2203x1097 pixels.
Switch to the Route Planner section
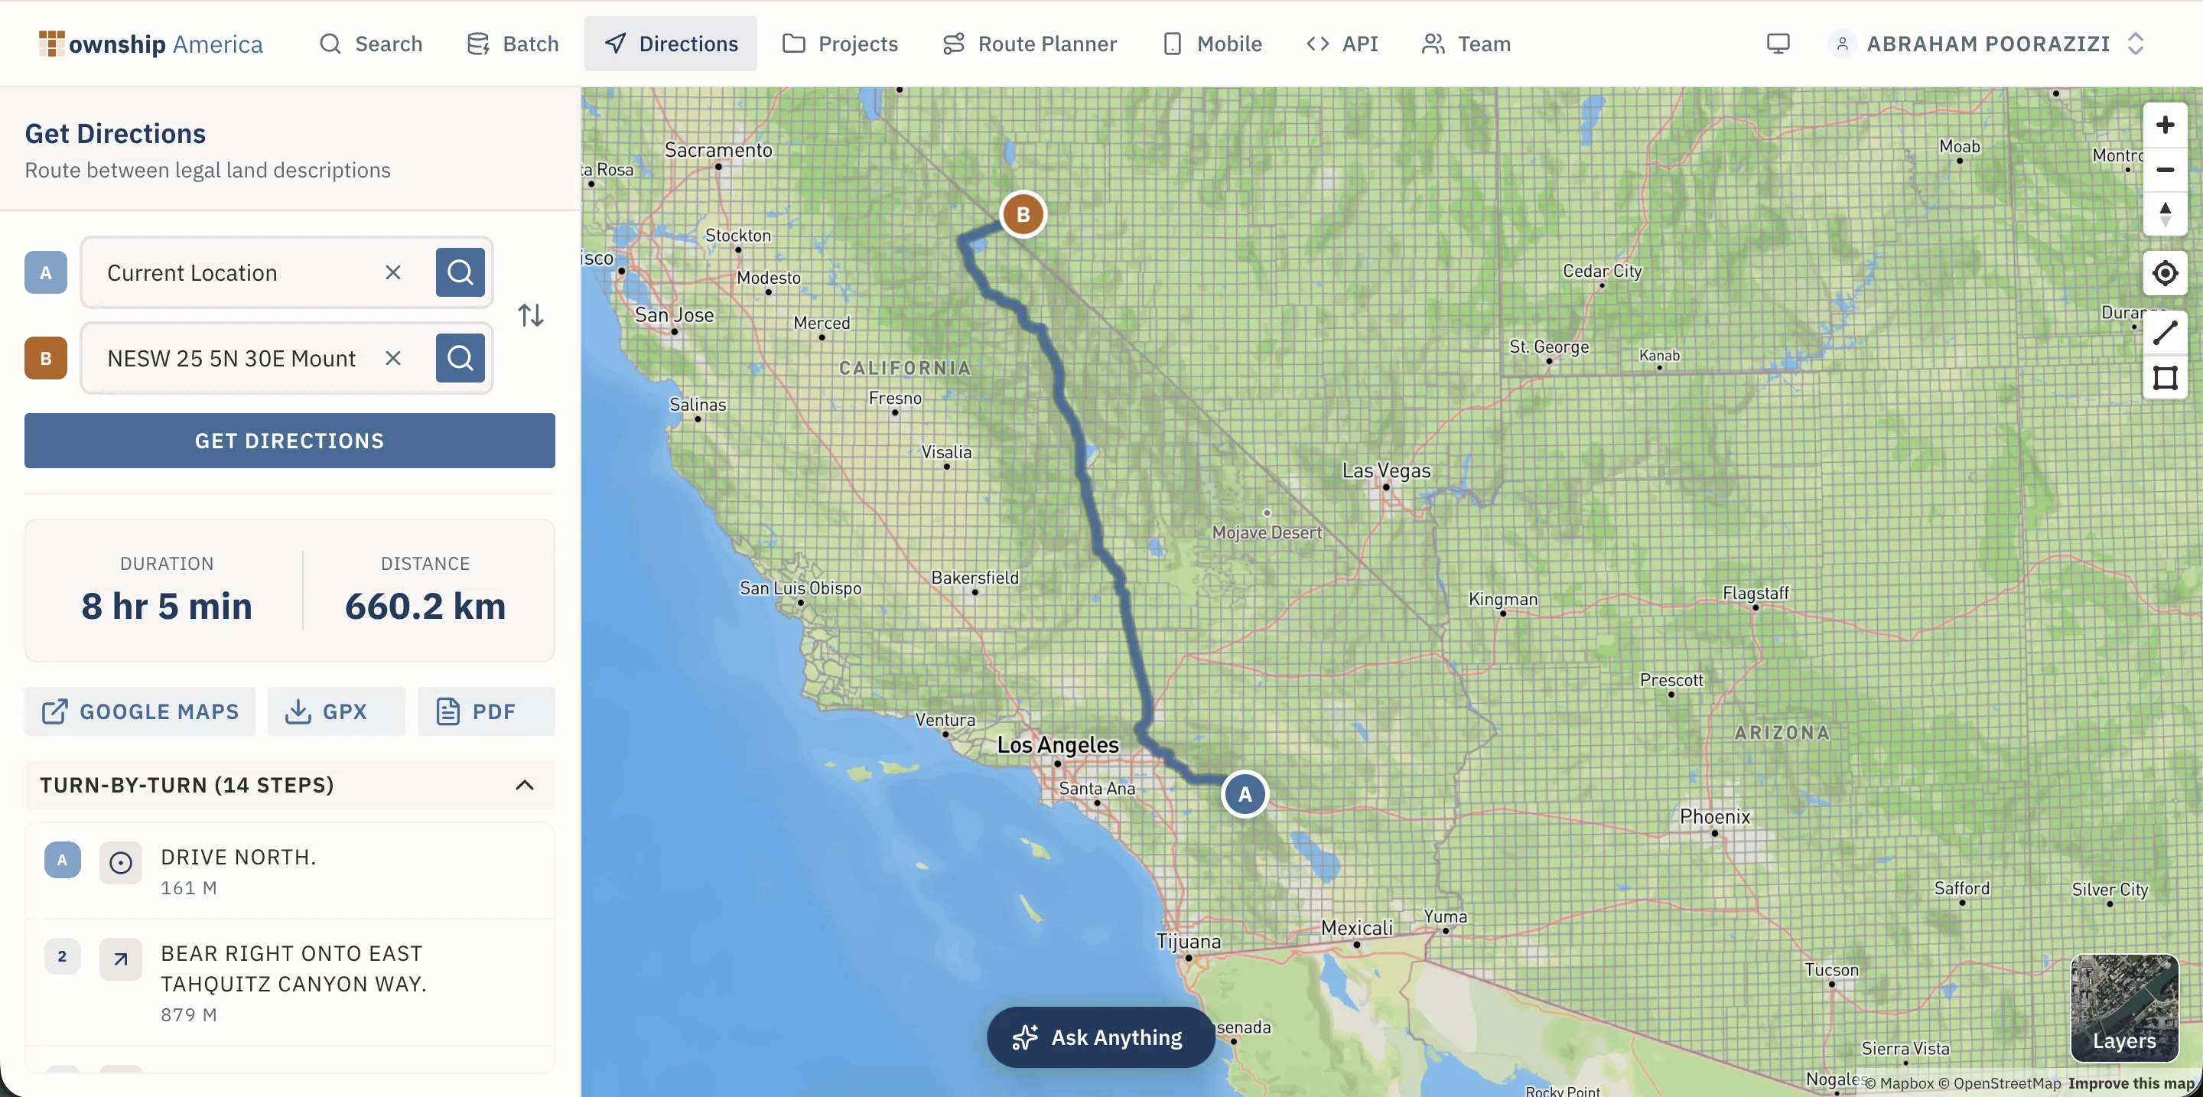1030,44
